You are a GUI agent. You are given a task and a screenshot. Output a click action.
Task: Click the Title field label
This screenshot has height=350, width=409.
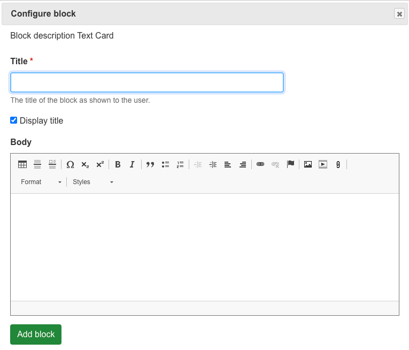(x=19, y=61)
